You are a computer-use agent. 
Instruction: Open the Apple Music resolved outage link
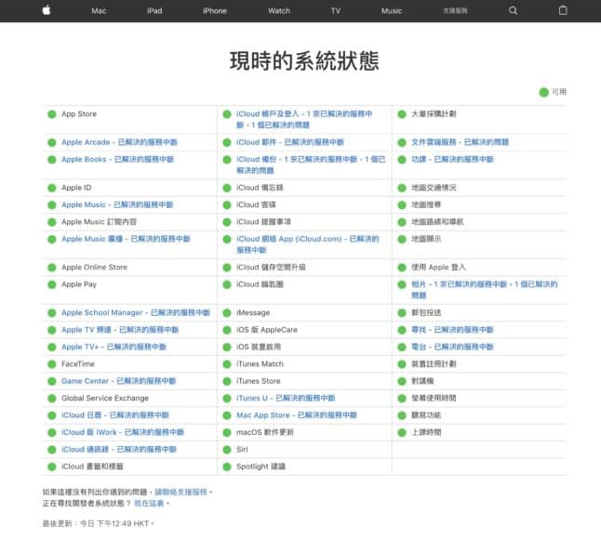pyautogui.click(x=117, y=204)
